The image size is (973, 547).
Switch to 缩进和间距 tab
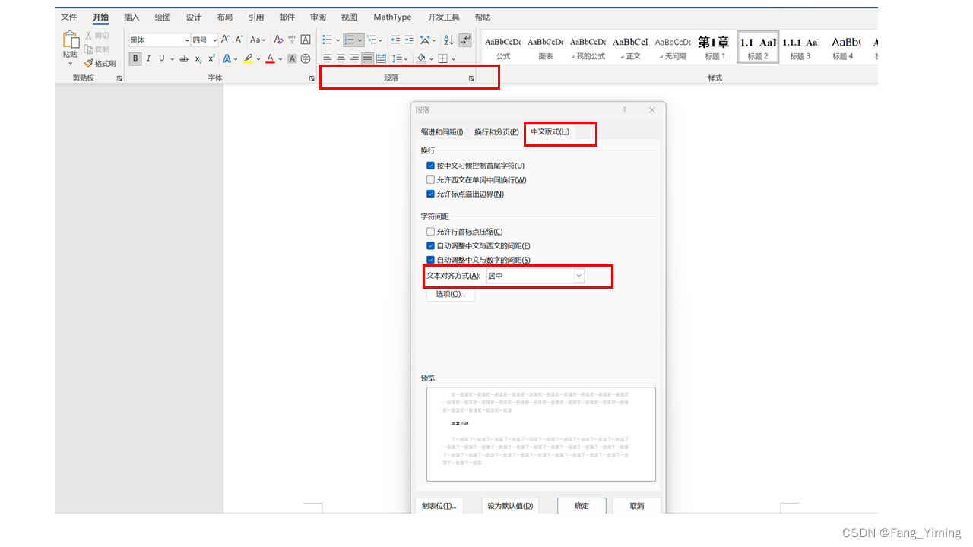(442, 132)
